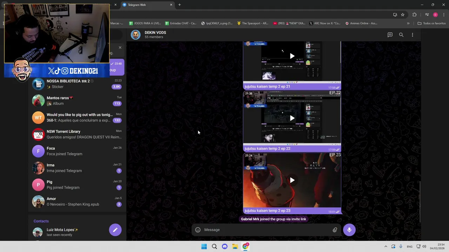Open the YouTube (993) *NEW* EXA bookmark
449x252 pixels.
point(289,23)
